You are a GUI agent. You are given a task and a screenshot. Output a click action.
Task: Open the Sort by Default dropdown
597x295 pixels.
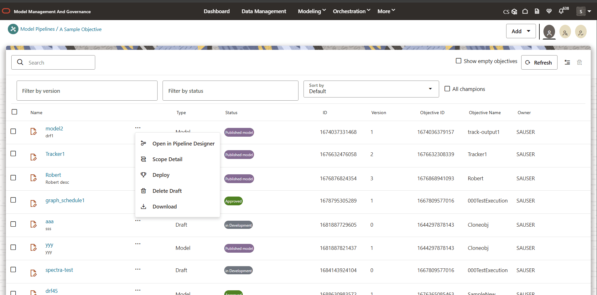click(371, 89)
